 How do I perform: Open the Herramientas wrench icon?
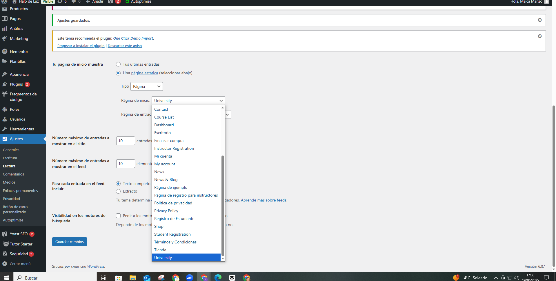click(x=5, y=129)
